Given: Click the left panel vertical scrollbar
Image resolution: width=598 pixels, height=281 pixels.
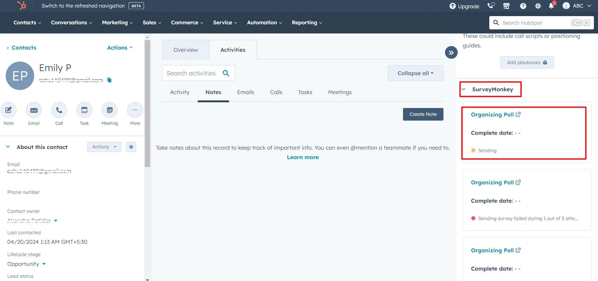Looking at the screenshot, I should (x=147, y=103).
